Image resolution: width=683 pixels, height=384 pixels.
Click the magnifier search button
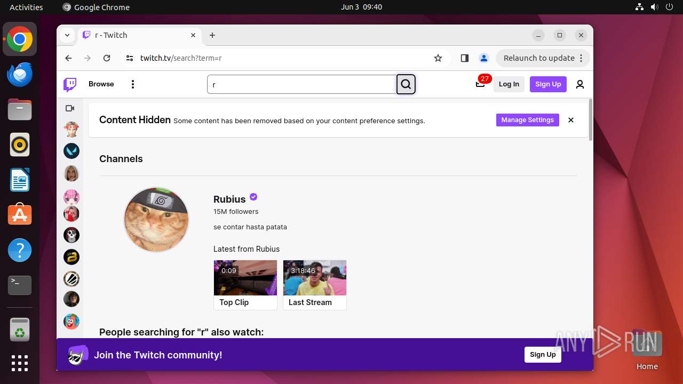point(406,84)
